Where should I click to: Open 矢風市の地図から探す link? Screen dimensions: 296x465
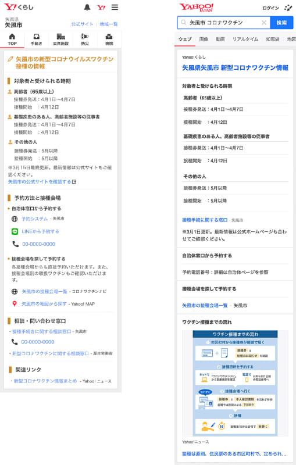pos(44,303)
